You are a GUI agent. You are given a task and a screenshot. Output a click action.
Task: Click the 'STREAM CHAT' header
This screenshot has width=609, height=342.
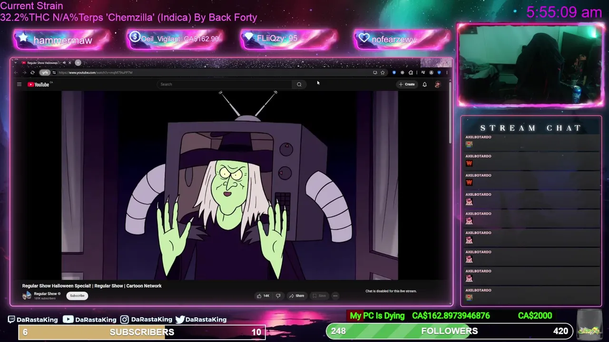(x=530, y=128)
